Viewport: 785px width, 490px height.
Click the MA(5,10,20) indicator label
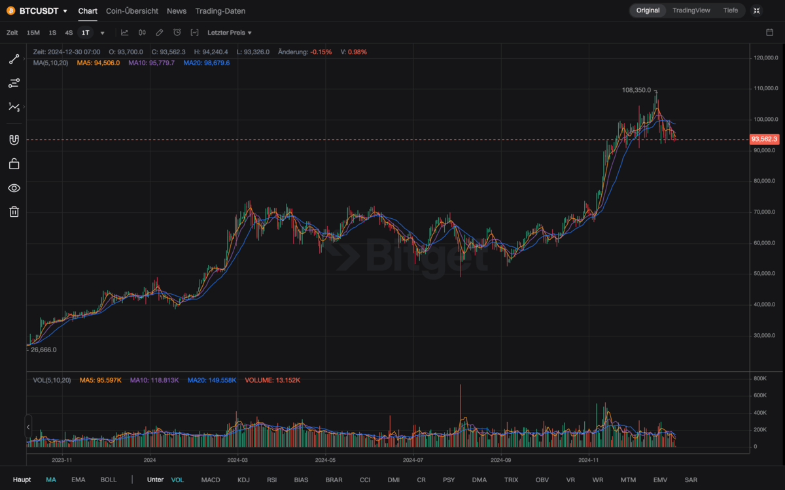click(x=52, y=63)
